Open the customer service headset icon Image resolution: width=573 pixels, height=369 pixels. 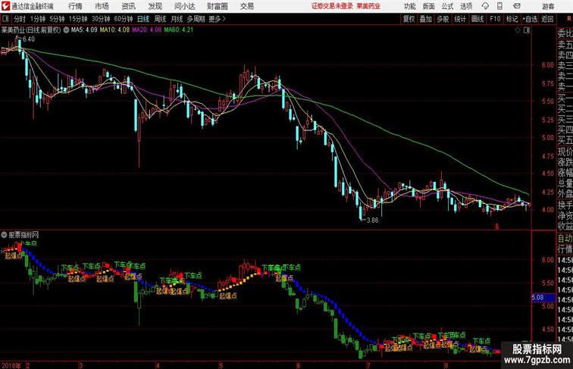[x=485, y=6]
